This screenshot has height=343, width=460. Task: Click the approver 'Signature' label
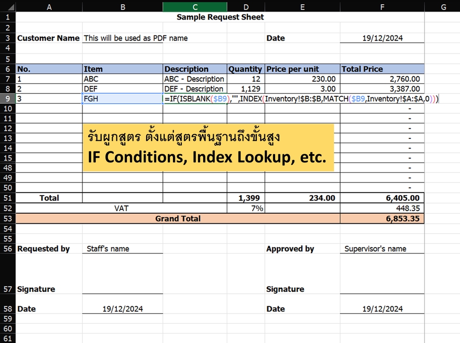(x=285, y=289)
